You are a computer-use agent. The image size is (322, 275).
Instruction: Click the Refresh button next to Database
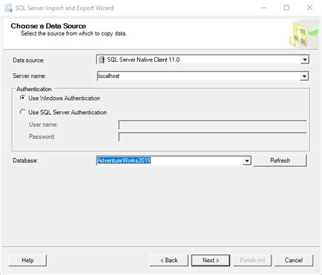coord(280,160)
